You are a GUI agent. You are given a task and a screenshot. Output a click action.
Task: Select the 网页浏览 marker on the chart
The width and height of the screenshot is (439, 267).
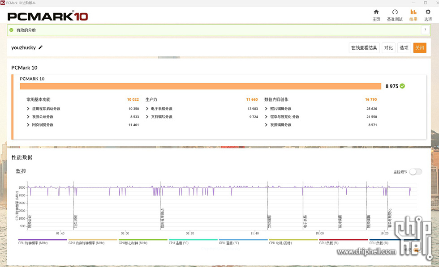[76, 221]
